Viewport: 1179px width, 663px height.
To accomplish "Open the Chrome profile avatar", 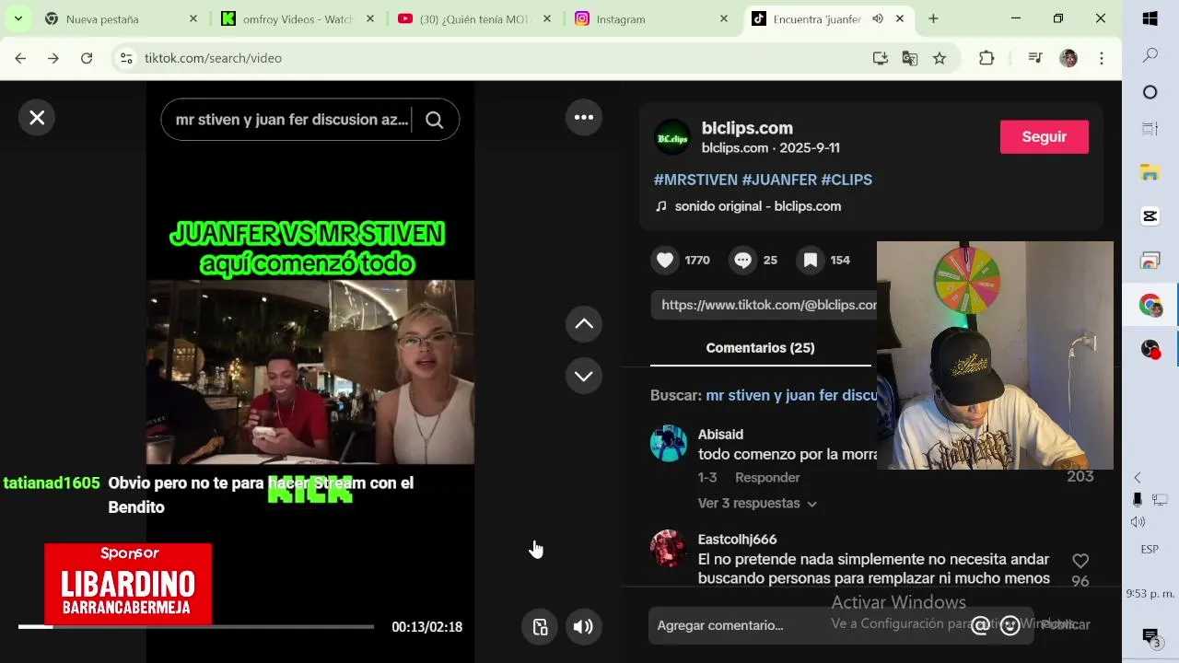I will click(x=1068, y=58).
